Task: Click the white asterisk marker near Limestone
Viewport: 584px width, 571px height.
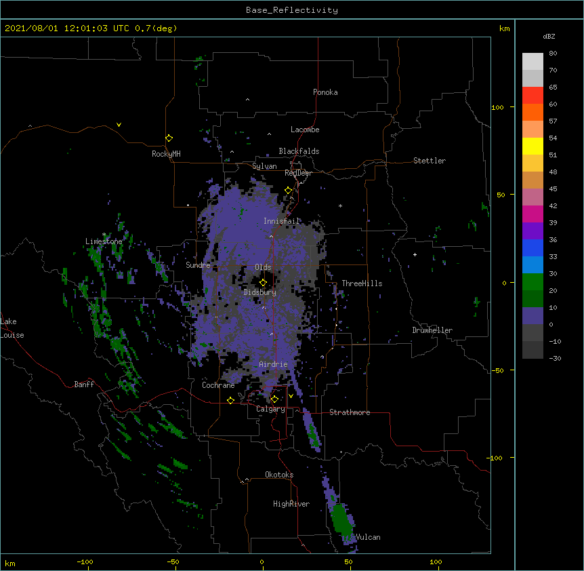Action: (104, 235)
